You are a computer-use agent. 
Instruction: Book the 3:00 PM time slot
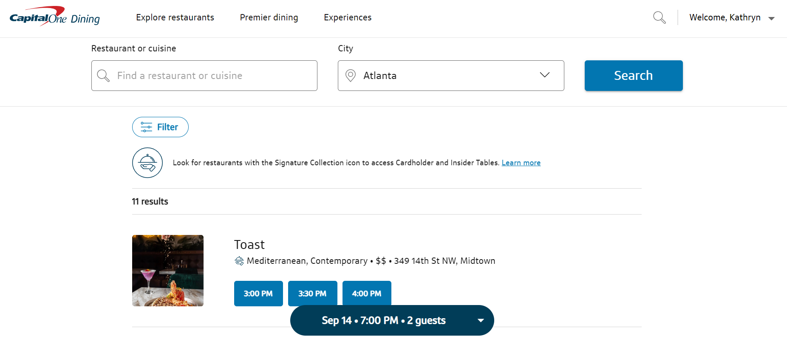[258, 293]
